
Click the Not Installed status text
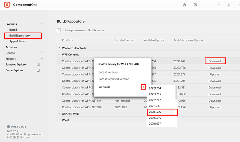point(122,101)
